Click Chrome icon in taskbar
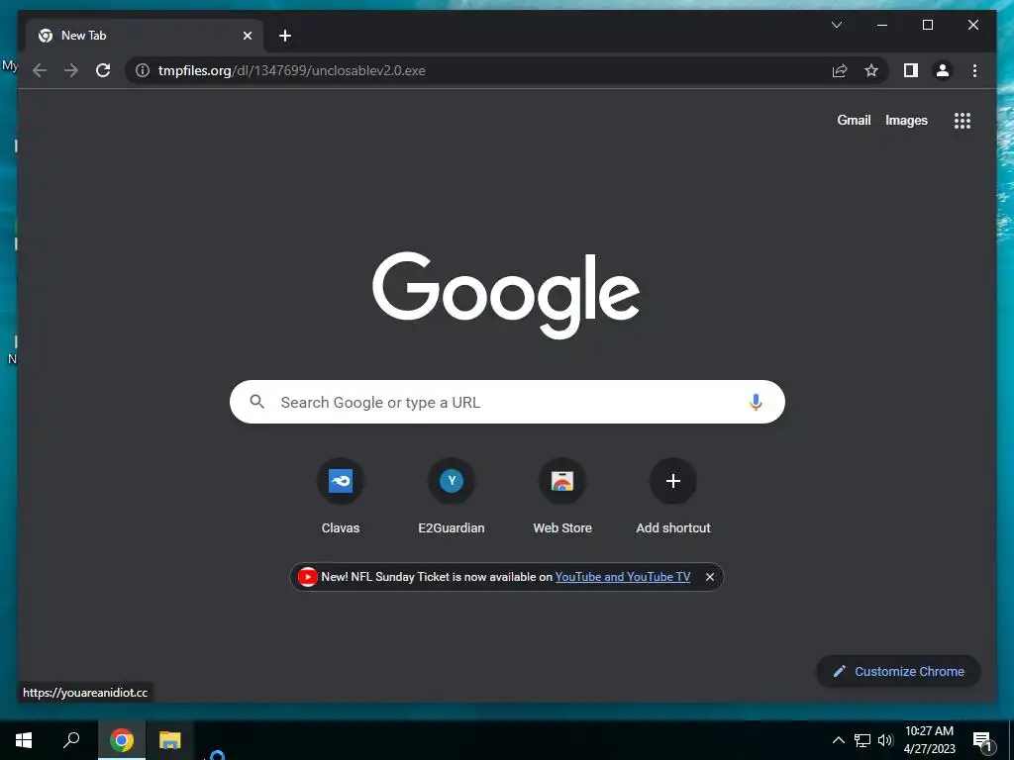The width and height of the screenshot is (1014, 760). pos(122,740)
